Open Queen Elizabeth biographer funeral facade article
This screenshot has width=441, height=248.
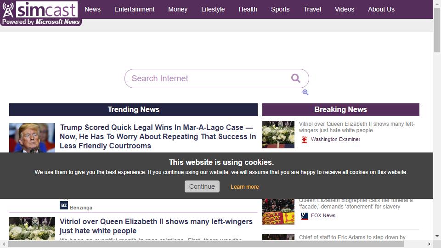point(356,203)
